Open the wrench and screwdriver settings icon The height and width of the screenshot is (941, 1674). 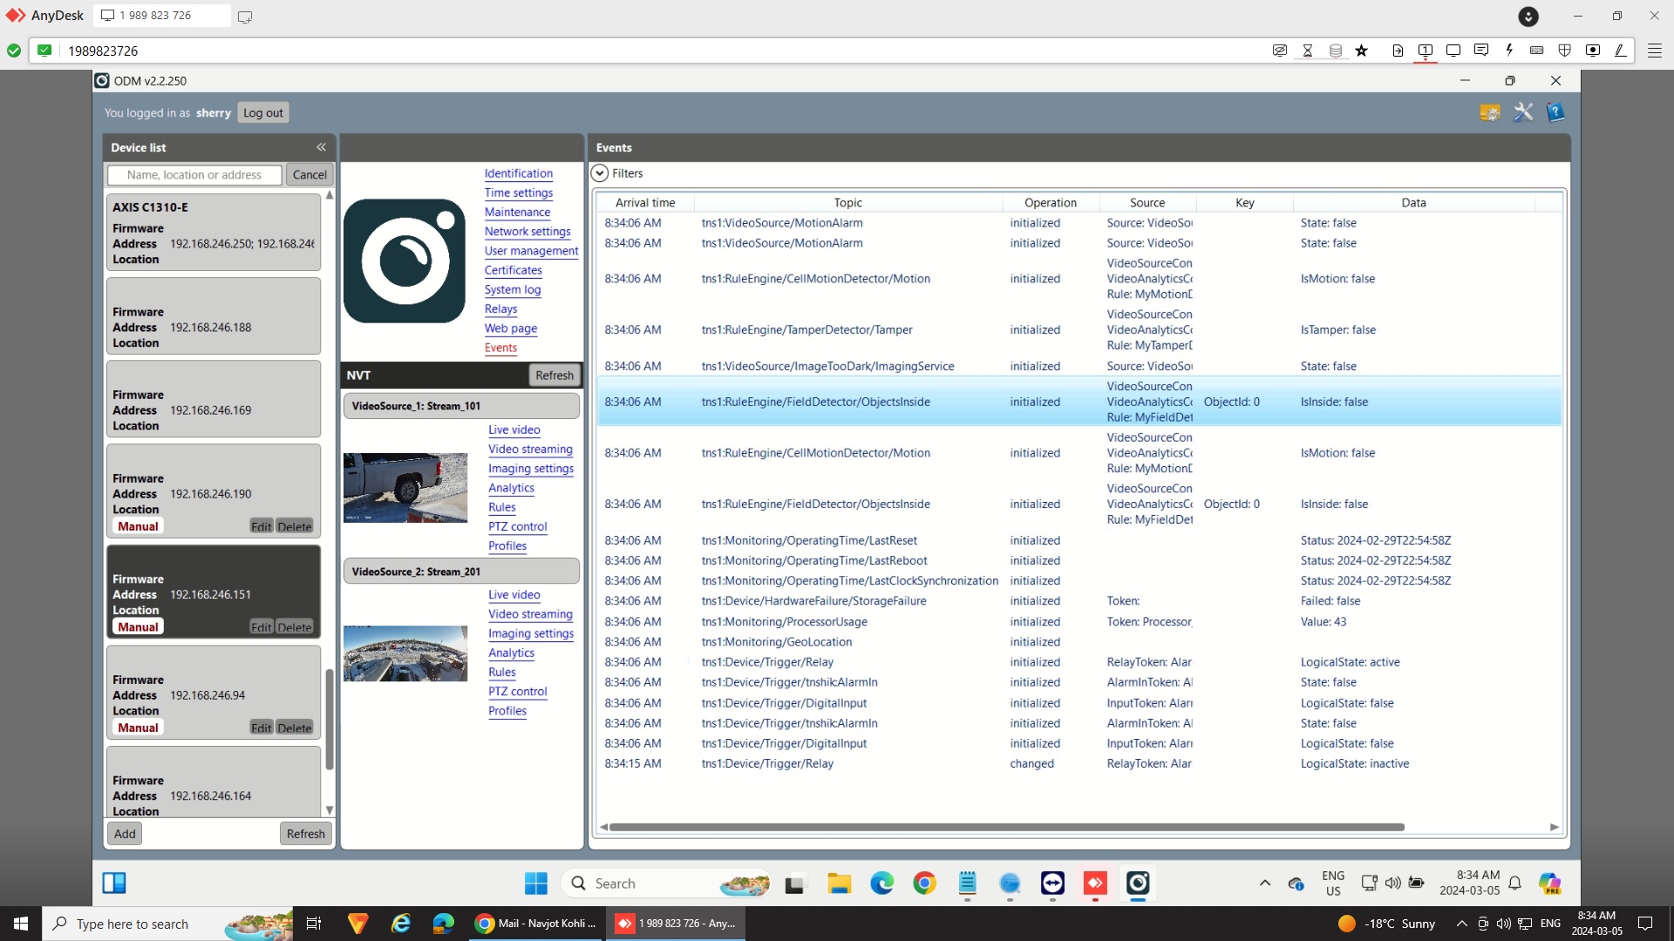(1523, 112)
